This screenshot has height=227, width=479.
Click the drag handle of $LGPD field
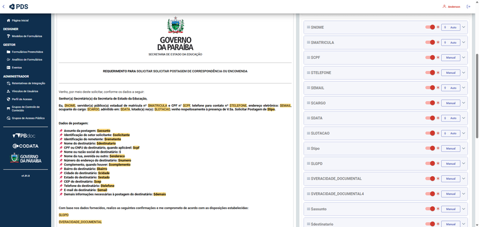click(x=308, y=164)
